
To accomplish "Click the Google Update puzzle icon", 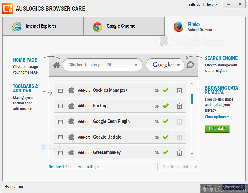I will point(71,137).
